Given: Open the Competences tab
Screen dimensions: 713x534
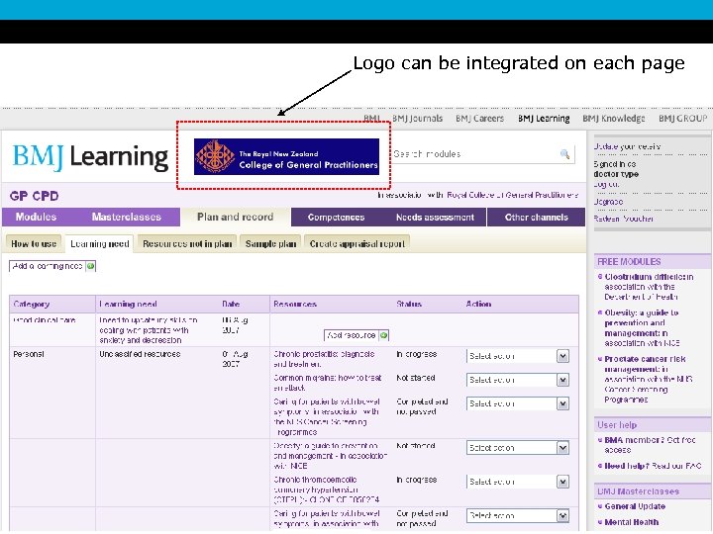Looking at the screenshot, I should click(x=336, y=218).
